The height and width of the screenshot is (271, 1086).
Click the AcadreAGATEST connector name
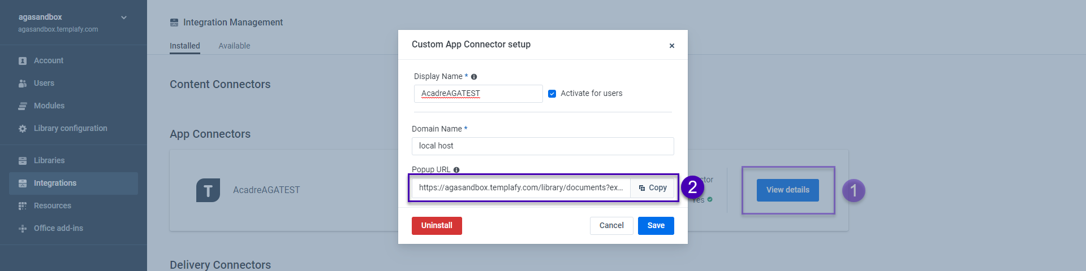(x=266, y=190)
